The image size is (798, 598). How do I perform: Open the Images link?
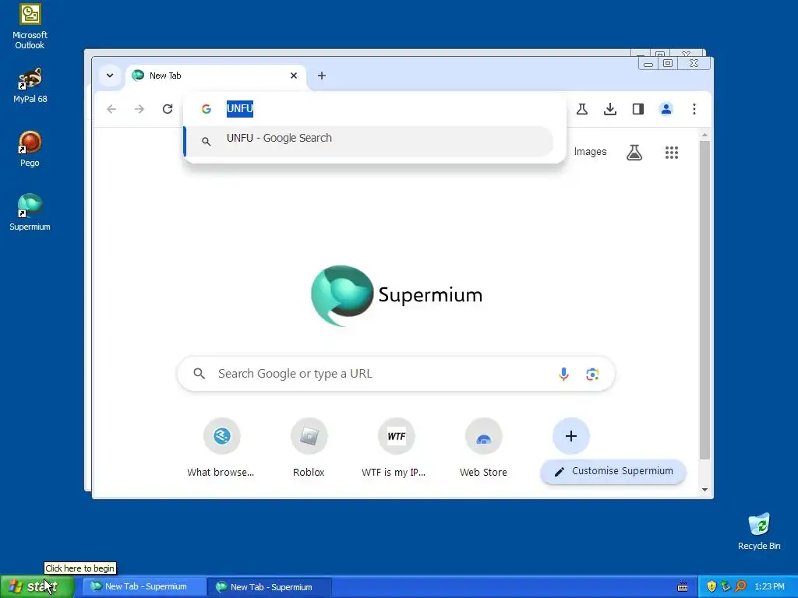(591, 152)
